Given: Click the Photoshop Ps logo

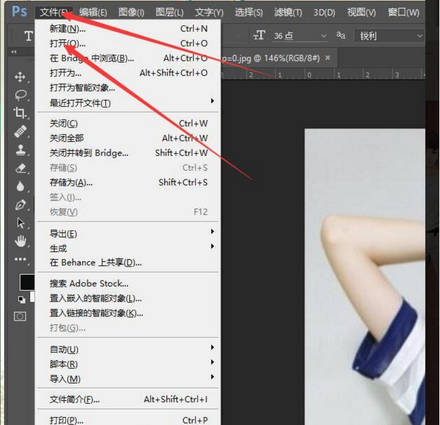Looking at the screenshot, I should pyautogui.click(x=19, y=11).
